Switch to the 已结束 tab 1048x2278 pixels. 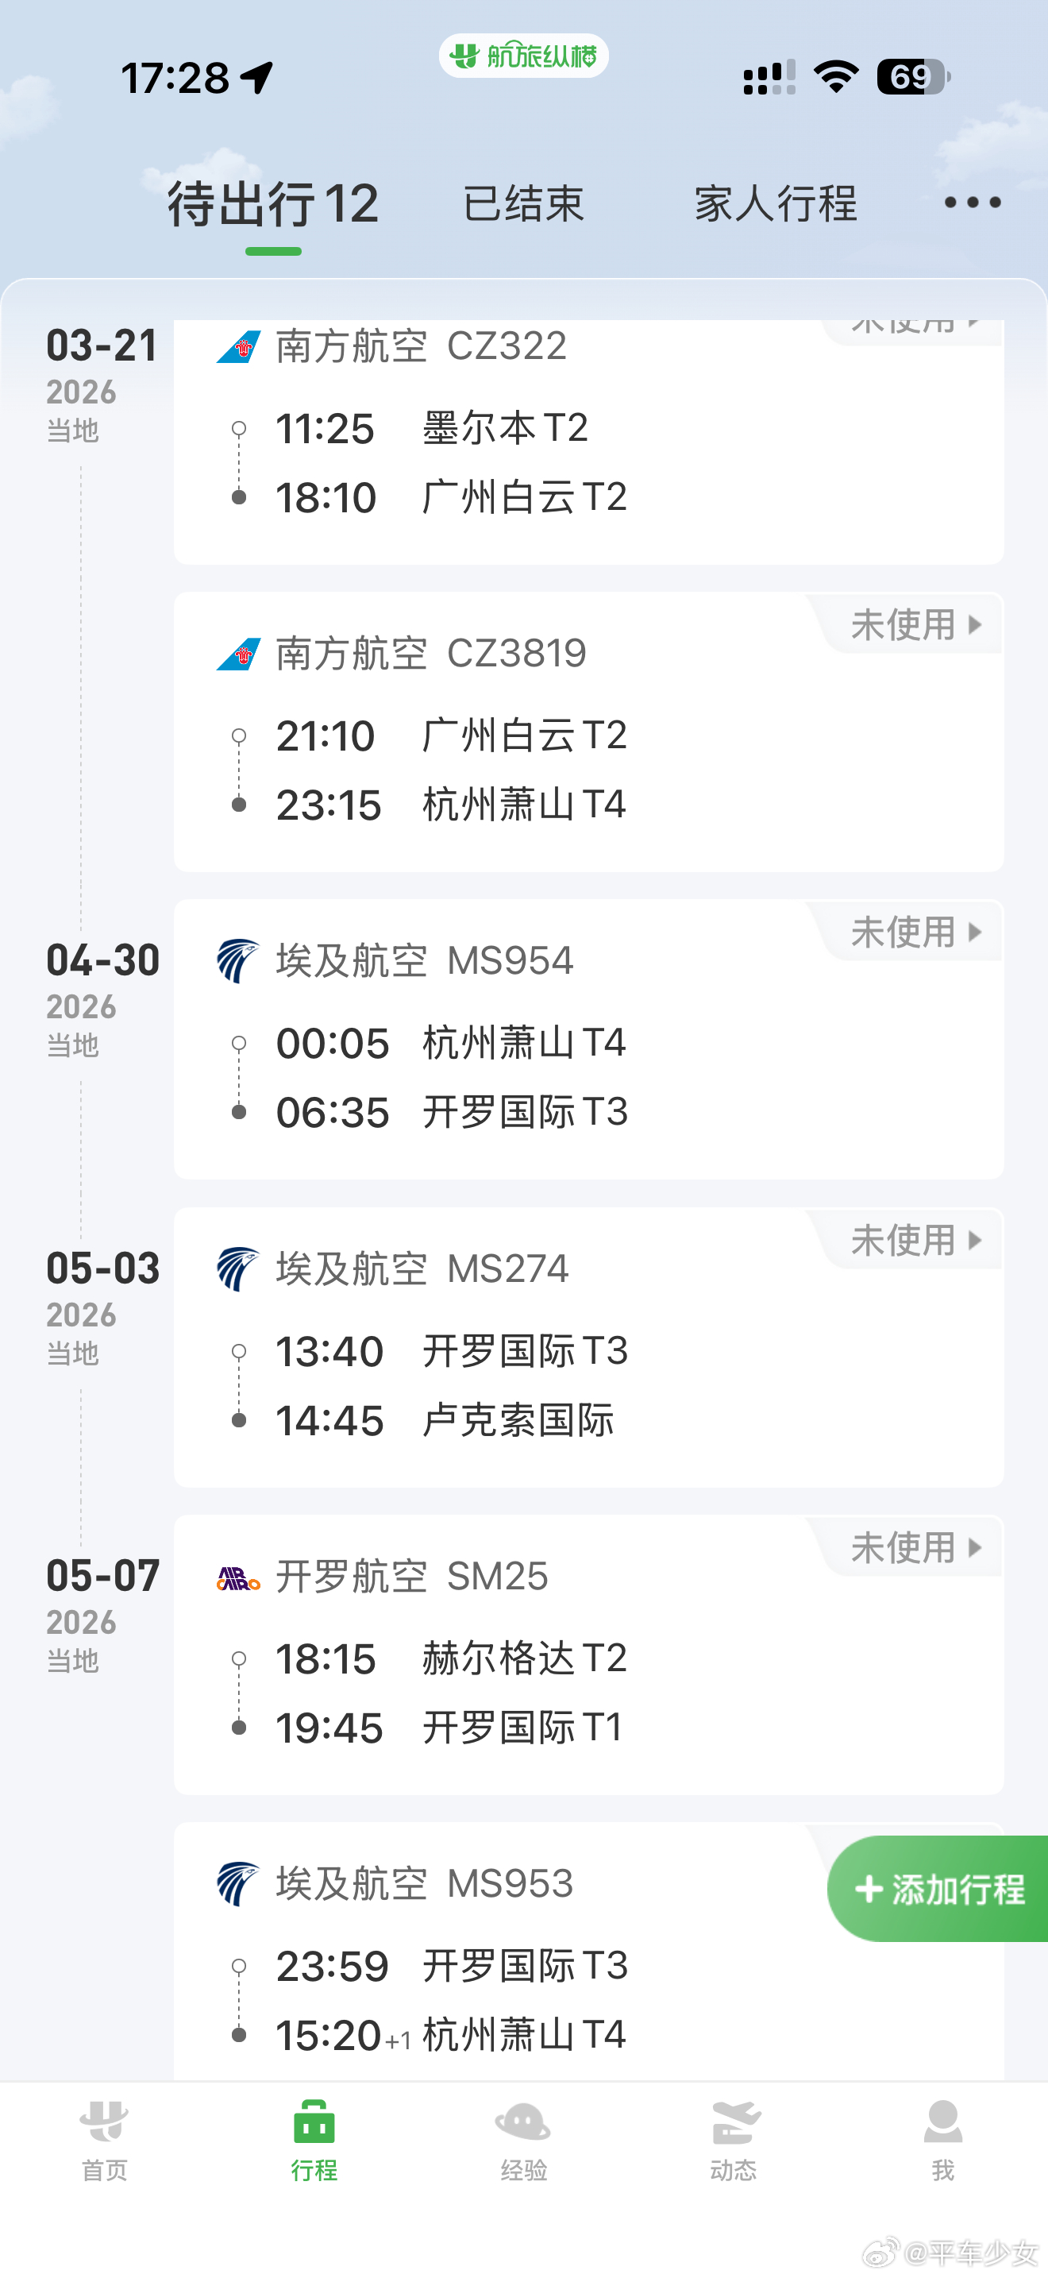523,204
